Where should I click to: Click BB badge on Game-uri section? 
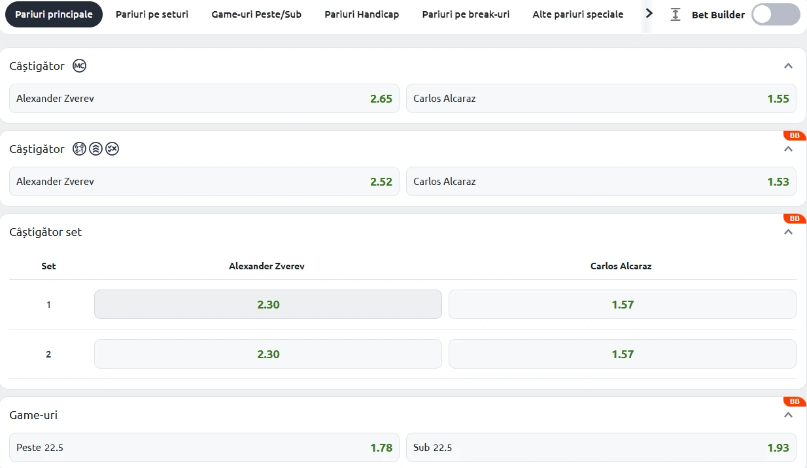point(795,401)
